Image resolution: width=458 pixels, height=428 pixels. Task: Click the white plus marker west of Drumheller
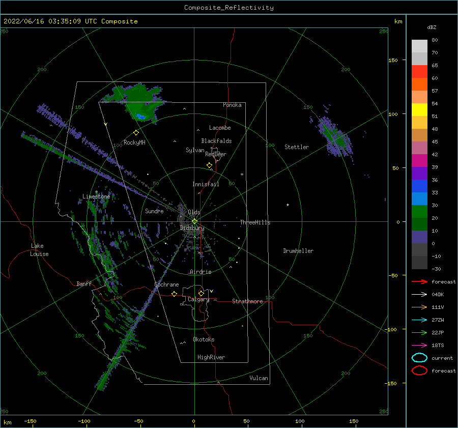[x=288, y=205]
